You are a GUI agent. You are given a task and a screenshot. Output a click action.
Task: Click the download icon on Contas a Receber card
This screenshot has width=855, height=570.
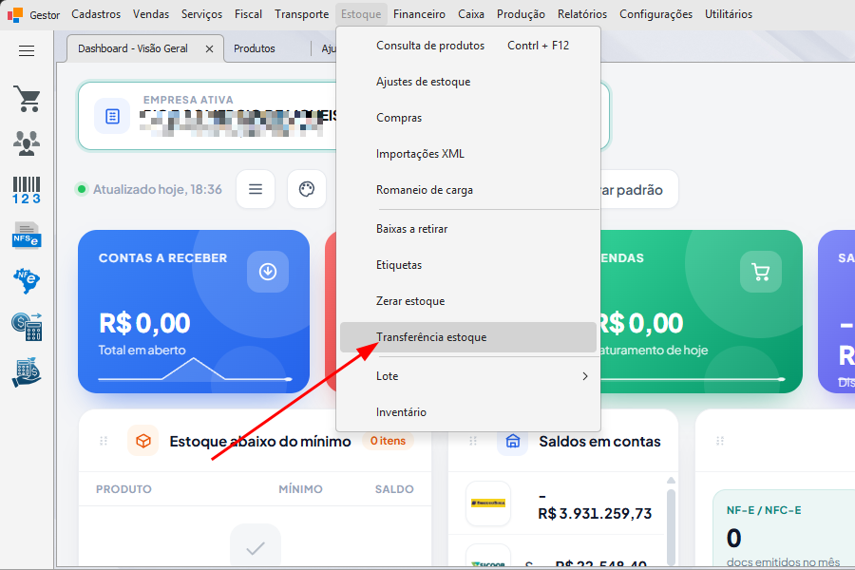pyautogui.click(x=268, y=272)
